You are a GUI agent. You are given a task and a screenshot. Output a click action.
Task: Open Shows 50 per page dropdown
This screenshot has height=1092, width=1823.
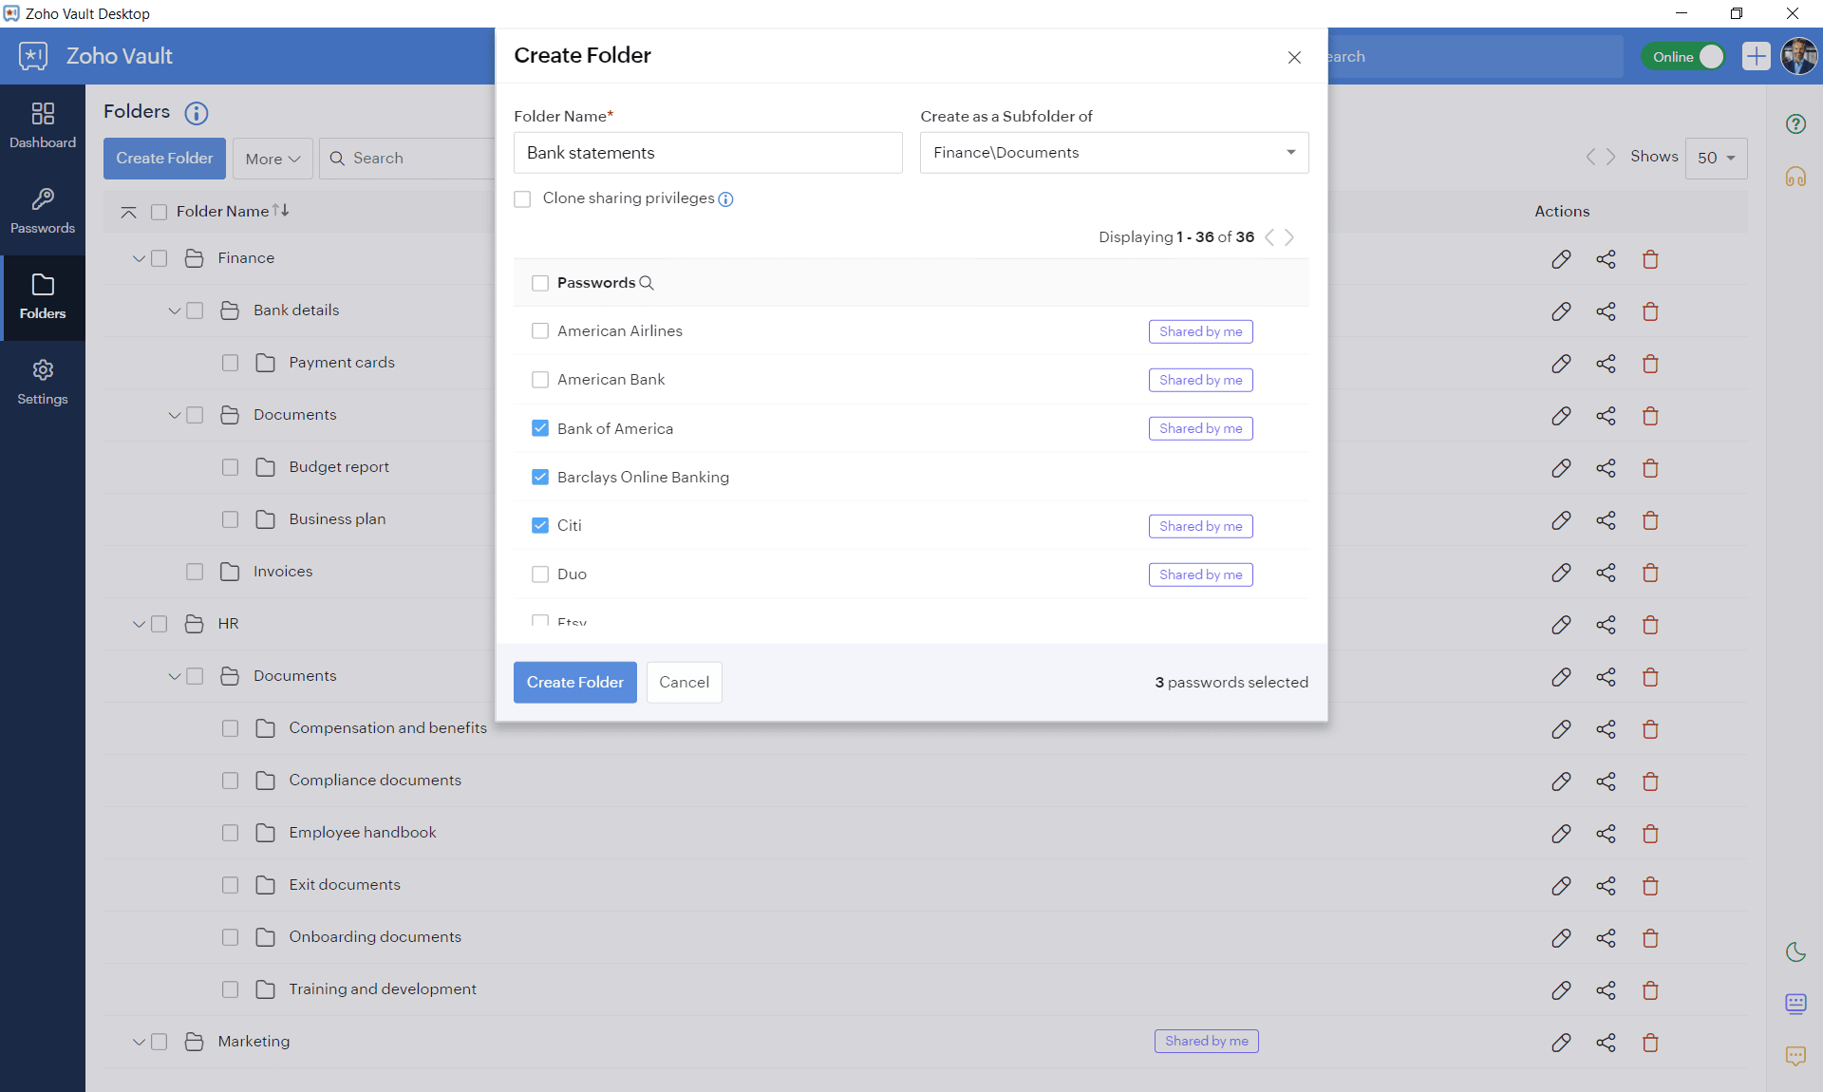tap(1716, 158)
